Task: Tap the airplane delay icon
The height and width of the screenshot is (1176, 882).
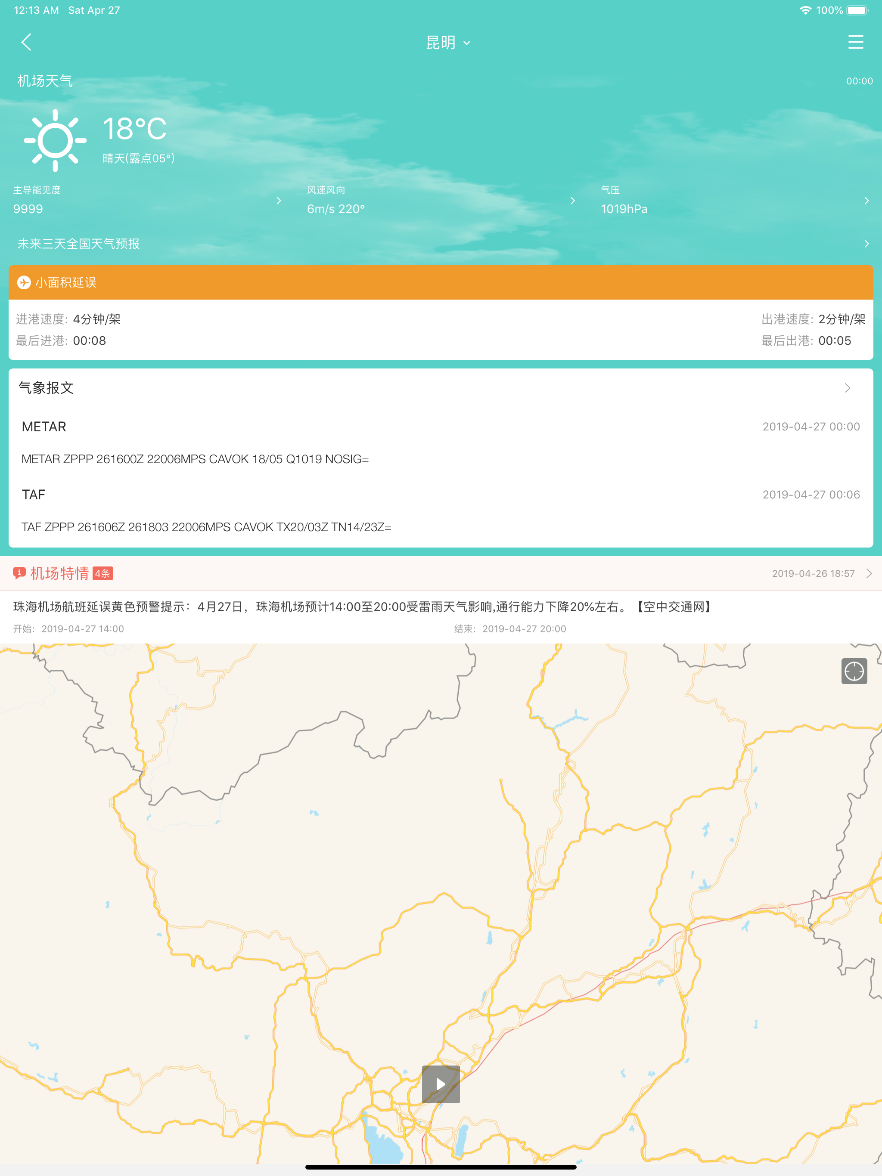Action: (24, 282)
